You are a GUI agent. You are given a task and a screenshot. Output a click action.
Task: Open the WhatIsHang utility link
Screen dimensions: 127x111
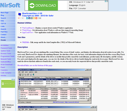coord(26,30)
